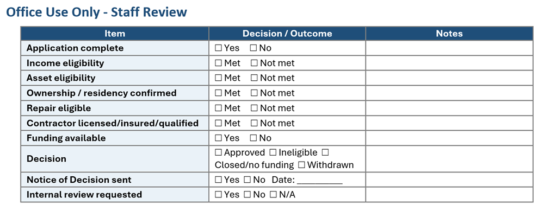Click the Date blank line field

320,181
